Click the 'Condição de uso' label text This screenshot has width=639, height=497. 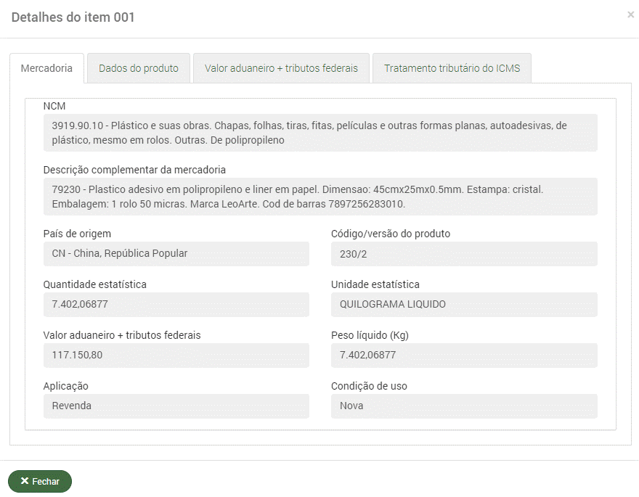click(x=369, y=386)
